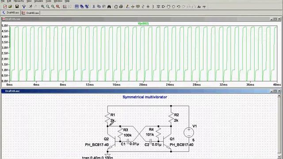This screenshot has width=283, height=159.
Task: Select the Inductor placement tool
Action: (x=153, y=7)
